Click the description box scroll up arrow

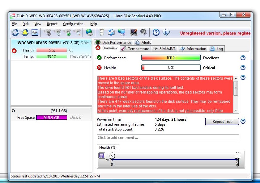[x=236, y=78]
